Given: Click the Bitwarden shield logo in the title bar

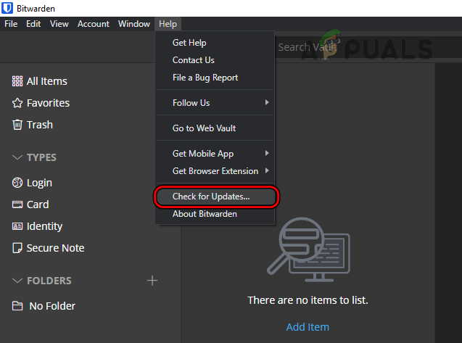Looking at the screenshot, I should [x=7, y=8].
